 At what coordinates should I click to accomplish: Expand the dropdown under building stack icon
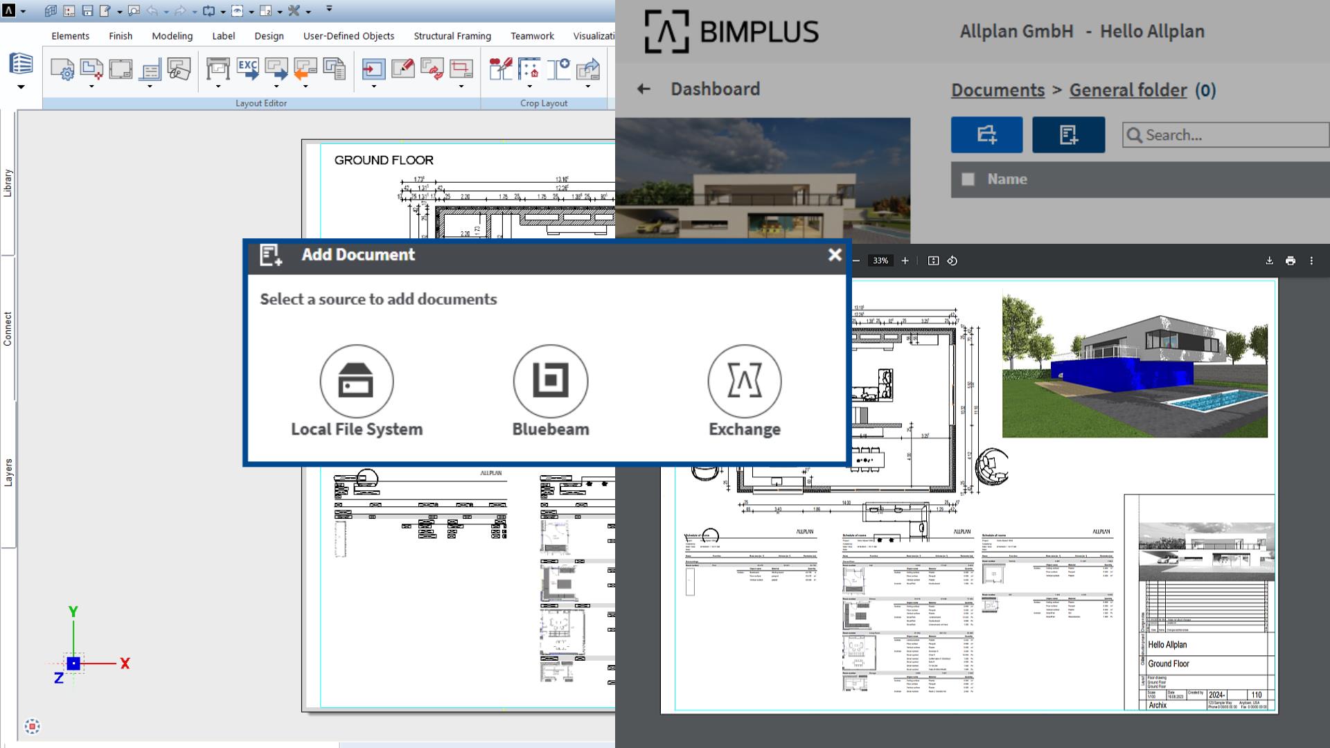[21, 87]
